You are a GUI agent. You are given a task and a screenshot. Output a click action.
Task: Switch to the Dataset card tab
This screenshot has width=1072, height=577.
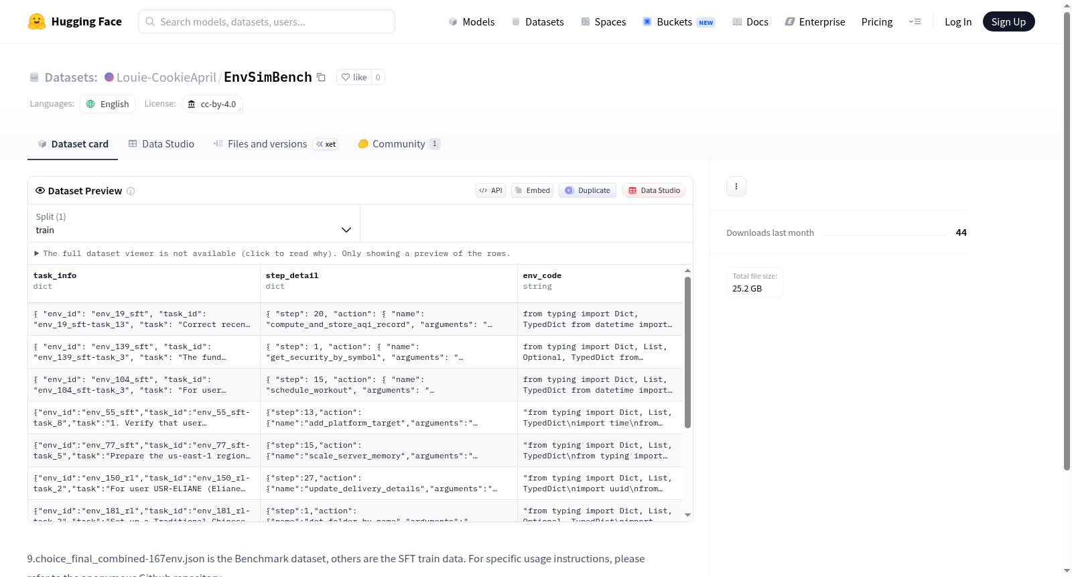pyautogui.click(x=72, y=144)
